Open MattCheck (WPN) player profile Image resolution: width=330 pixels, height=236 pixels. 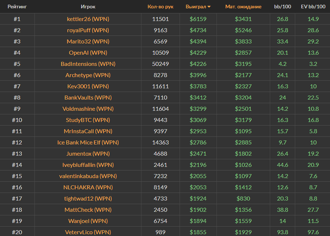[88, 210]
